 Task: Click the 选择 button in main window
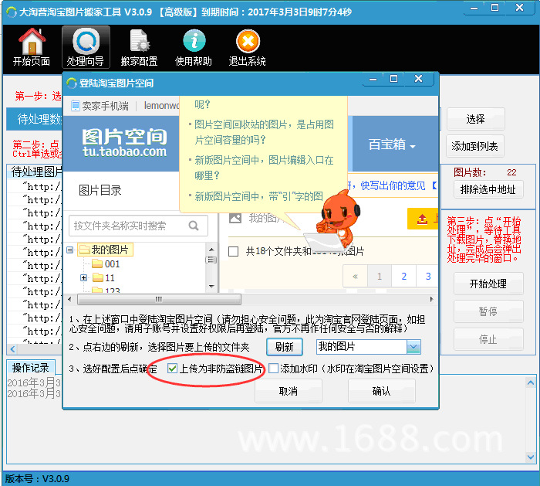coord(476,119)
